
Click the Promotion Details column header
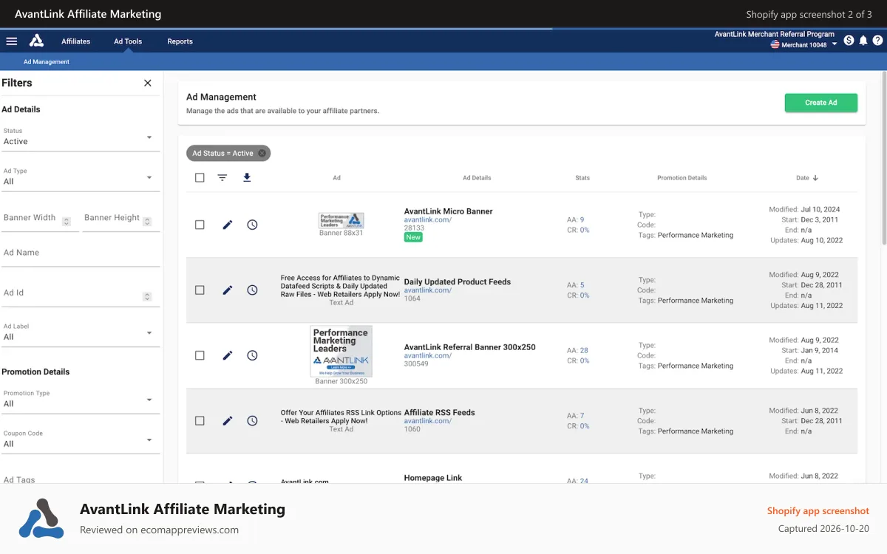682,178
